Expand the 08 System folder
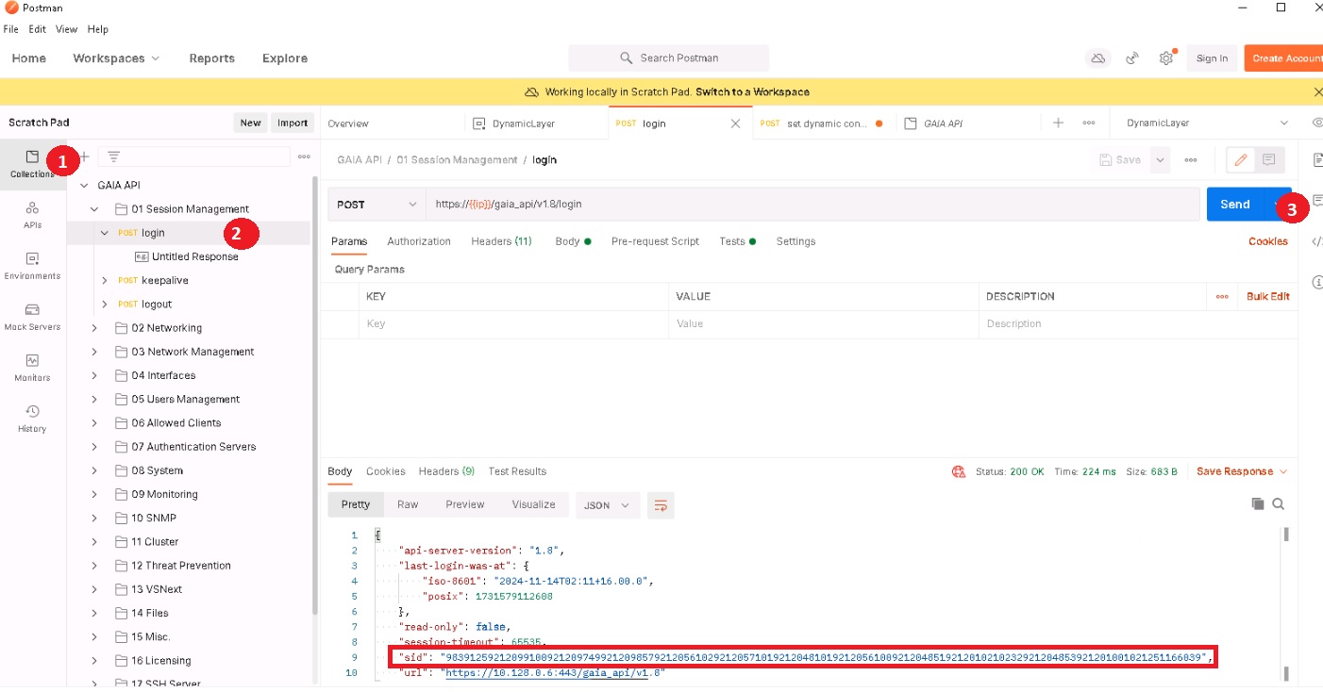Image resolution: width=1323 pixels, height=692 pixels. pos(94,470)
